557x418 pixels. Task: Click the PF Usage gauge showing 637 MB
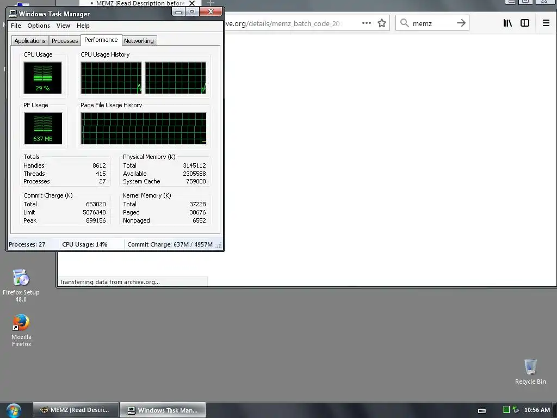click(43, 128)
